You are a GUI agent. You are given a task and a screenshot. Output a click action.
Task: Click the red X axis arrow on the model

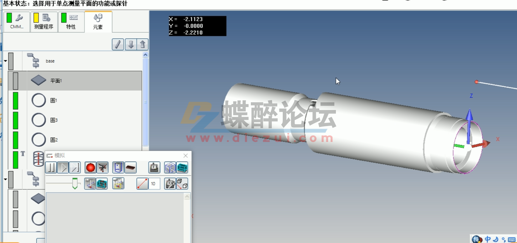point(482,144)
